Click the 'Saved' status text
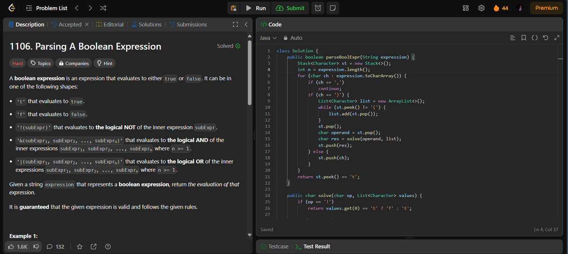 click(x=266, y=229)
